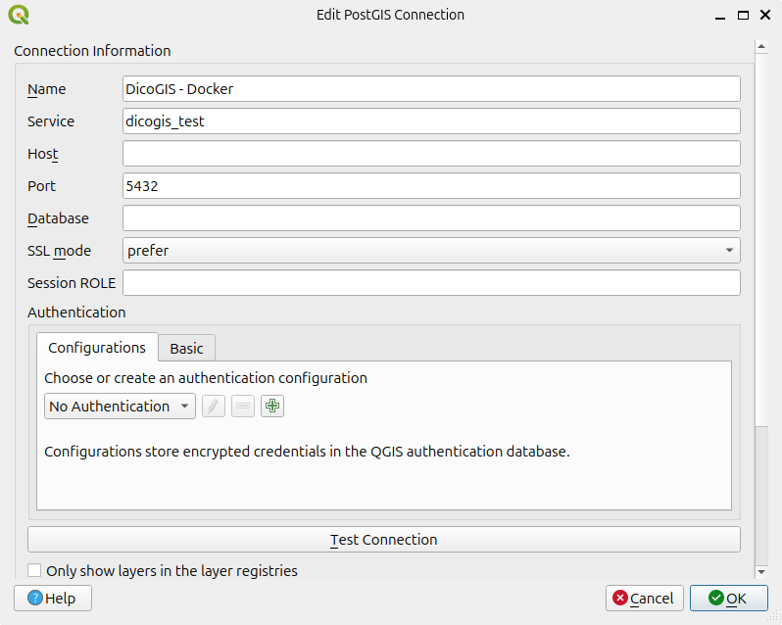Confirm changes with the OK button

[x=729, y=599]
